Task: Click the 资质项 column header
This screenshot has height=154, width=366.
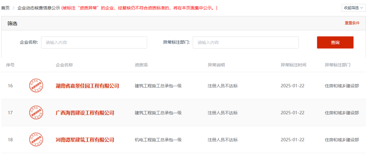Action: [x=141, y=65]
